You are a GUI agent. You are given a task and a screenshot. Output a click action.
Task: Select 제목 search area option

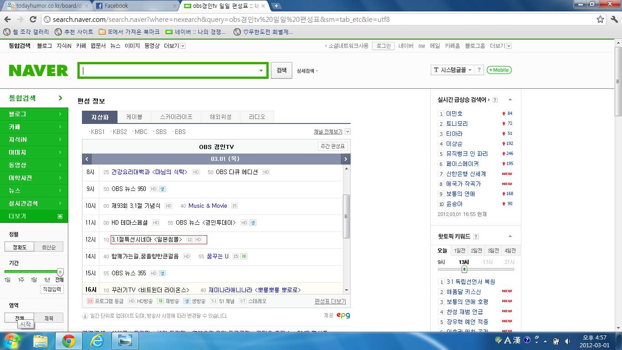[x=49, y=318]
